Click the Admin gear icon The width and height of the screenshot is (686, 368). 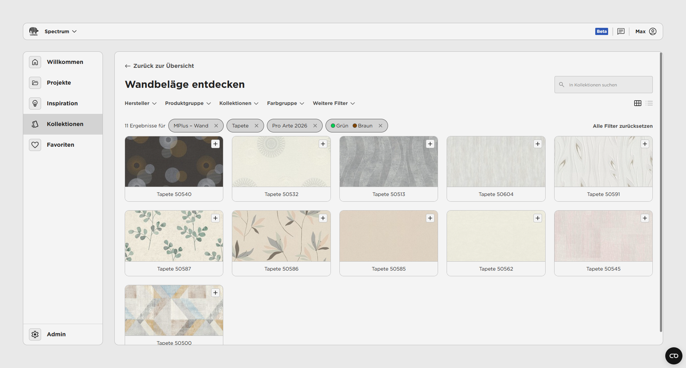pos(35,334)
